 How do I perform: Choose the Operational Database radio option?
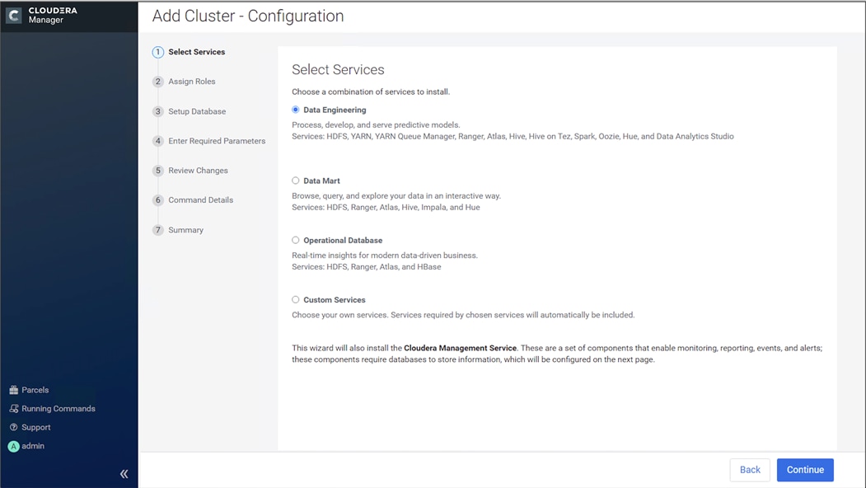(x=296, y=241)
